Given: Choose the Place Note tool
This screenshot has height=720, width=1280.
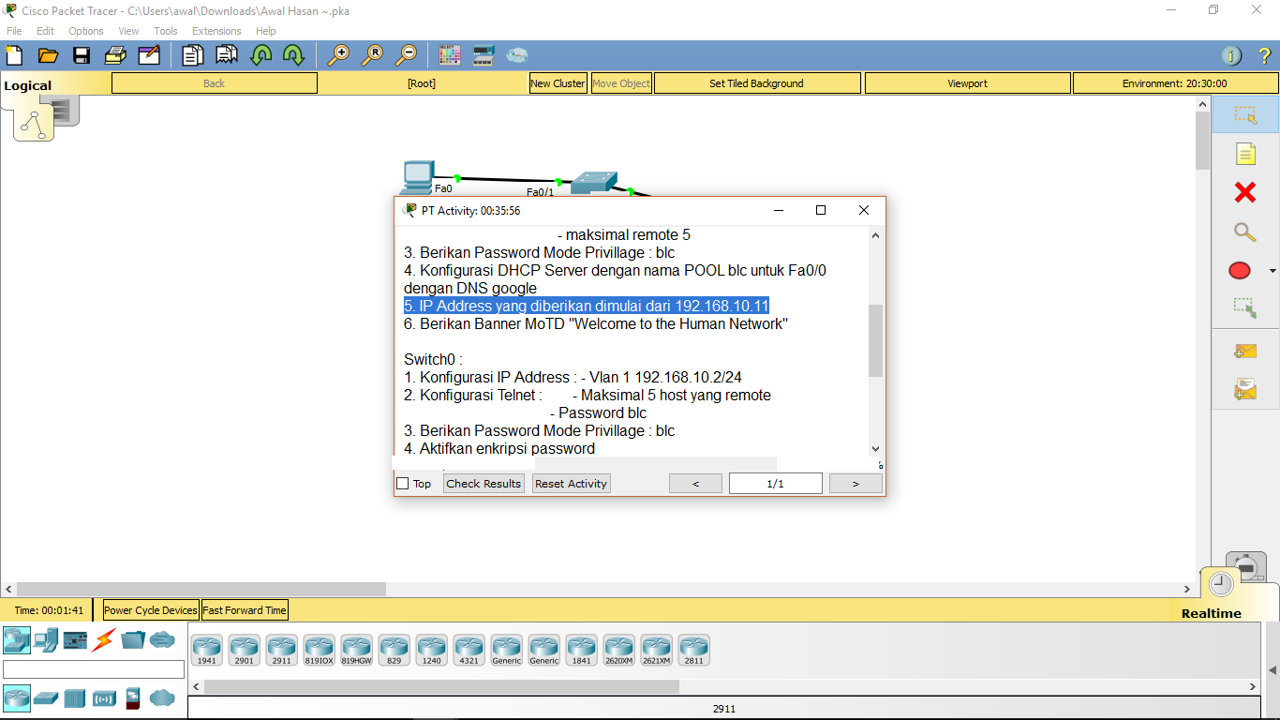Looking at the screenshot, I should [x=1245, y=154].
